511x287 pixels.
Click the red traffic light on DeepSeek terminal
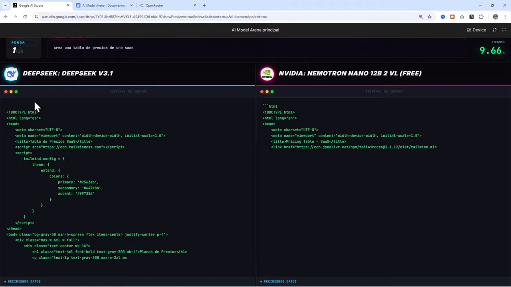click(x=6, y=92)
